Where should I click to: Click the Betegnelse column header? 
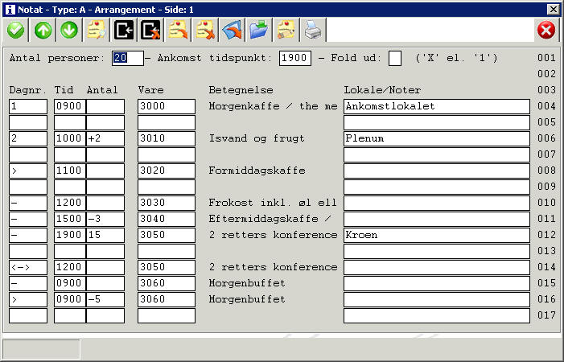(241, 90)
